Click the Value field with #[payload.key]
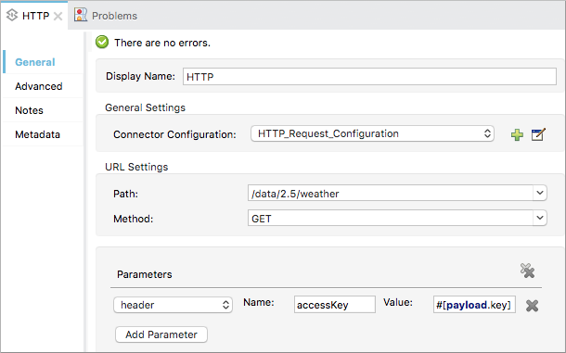The height and width of the screenshot is (353, 566). pos(474,305)
